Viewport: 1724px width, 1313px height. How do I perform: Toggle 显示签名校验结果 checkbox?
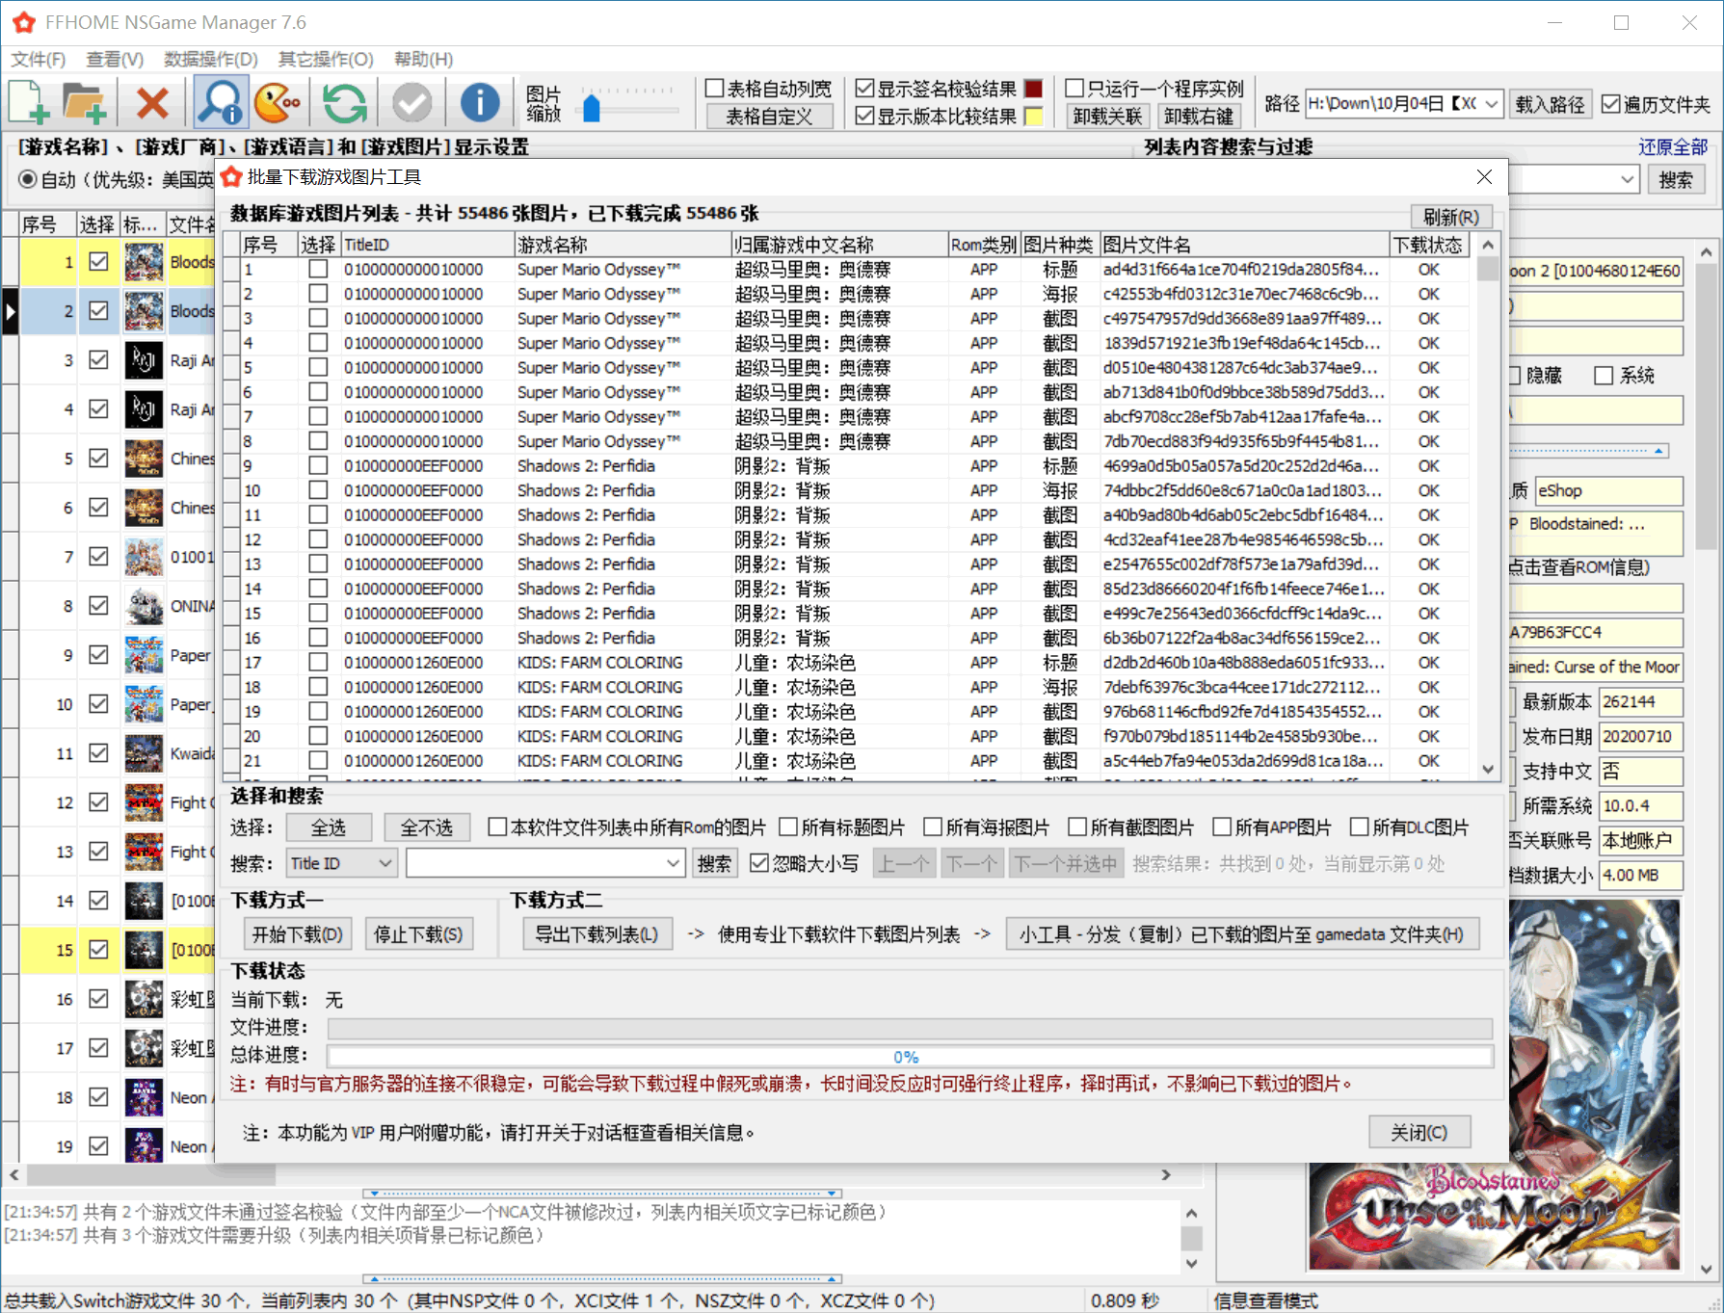865,89
